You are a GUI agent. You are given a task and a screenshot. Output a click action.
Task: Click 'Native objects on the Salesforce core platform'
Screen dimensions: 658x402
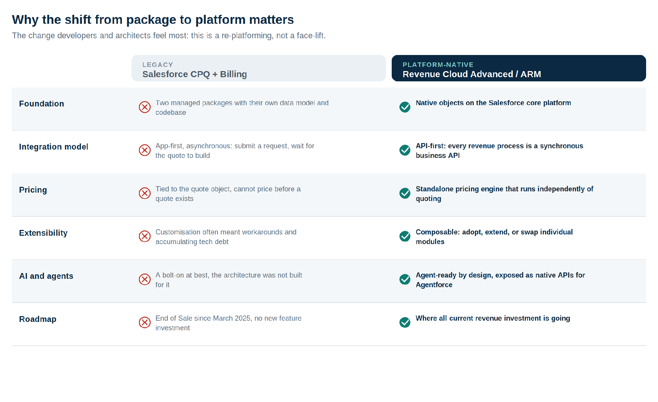pyautogui.click(x=493, y=103)
